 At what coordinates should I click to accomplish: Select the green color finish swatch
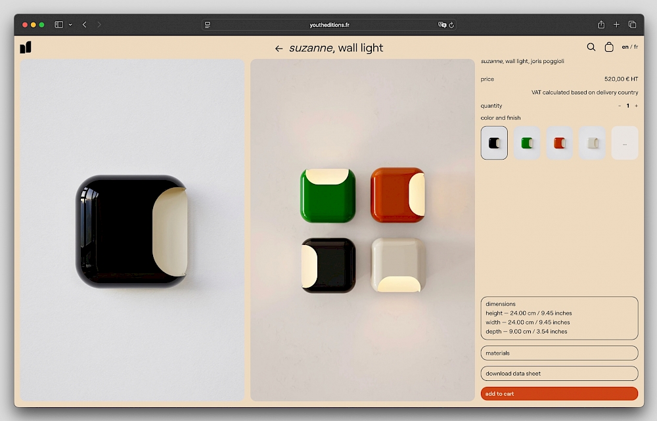(527, 143)
